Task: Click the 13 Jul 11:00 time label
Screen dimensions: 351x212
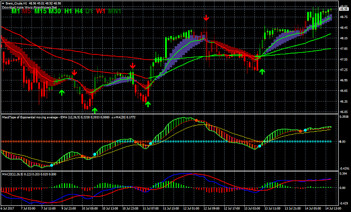Action: (272, 209)
